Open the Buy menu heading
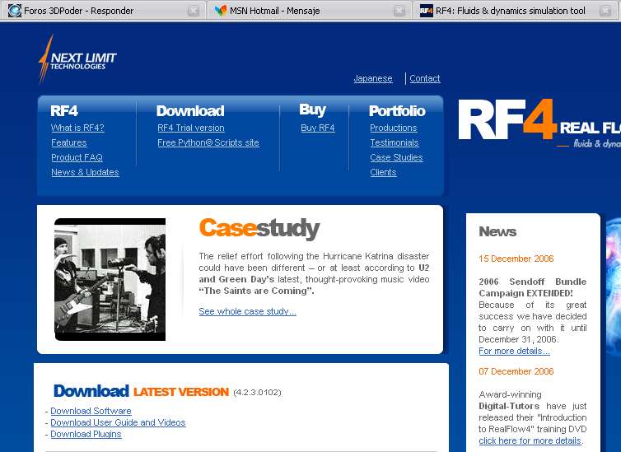The height and width of the screenshot is (452, 621). (x=312, y=110)
